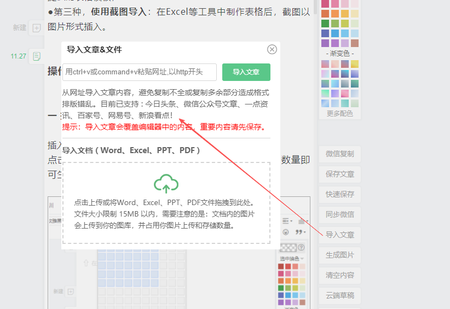Click the cloud upload icon
This screenshot has width=450, height=309.
[166, 184]
